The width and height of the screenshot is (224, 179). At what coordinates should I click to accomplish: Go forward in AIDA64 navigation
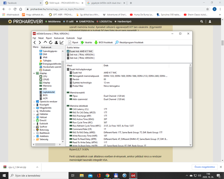click(40, 42)
